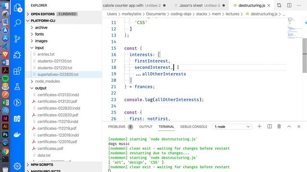Open the Manage settings gear

pos(17,166)
